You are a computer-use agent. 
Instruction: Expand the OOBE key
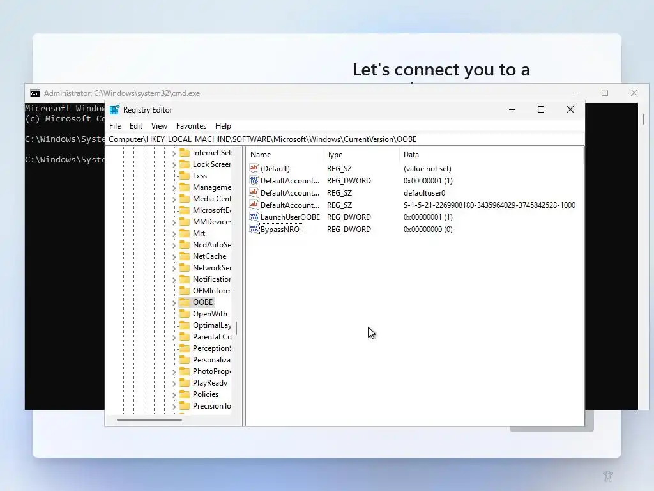[174, 303]
